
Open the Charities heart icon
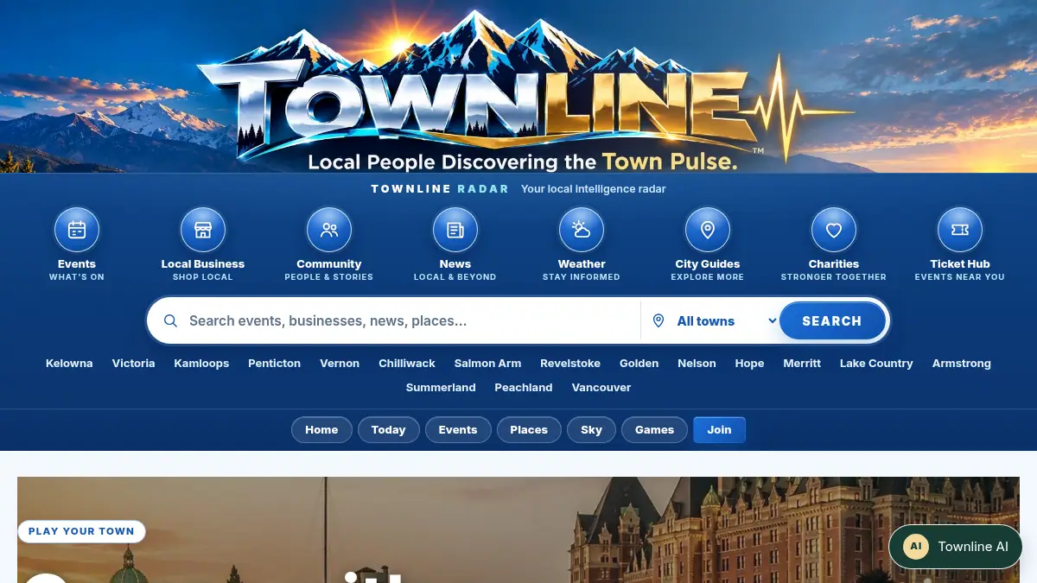pyautogui.click(x=834, y=230)
